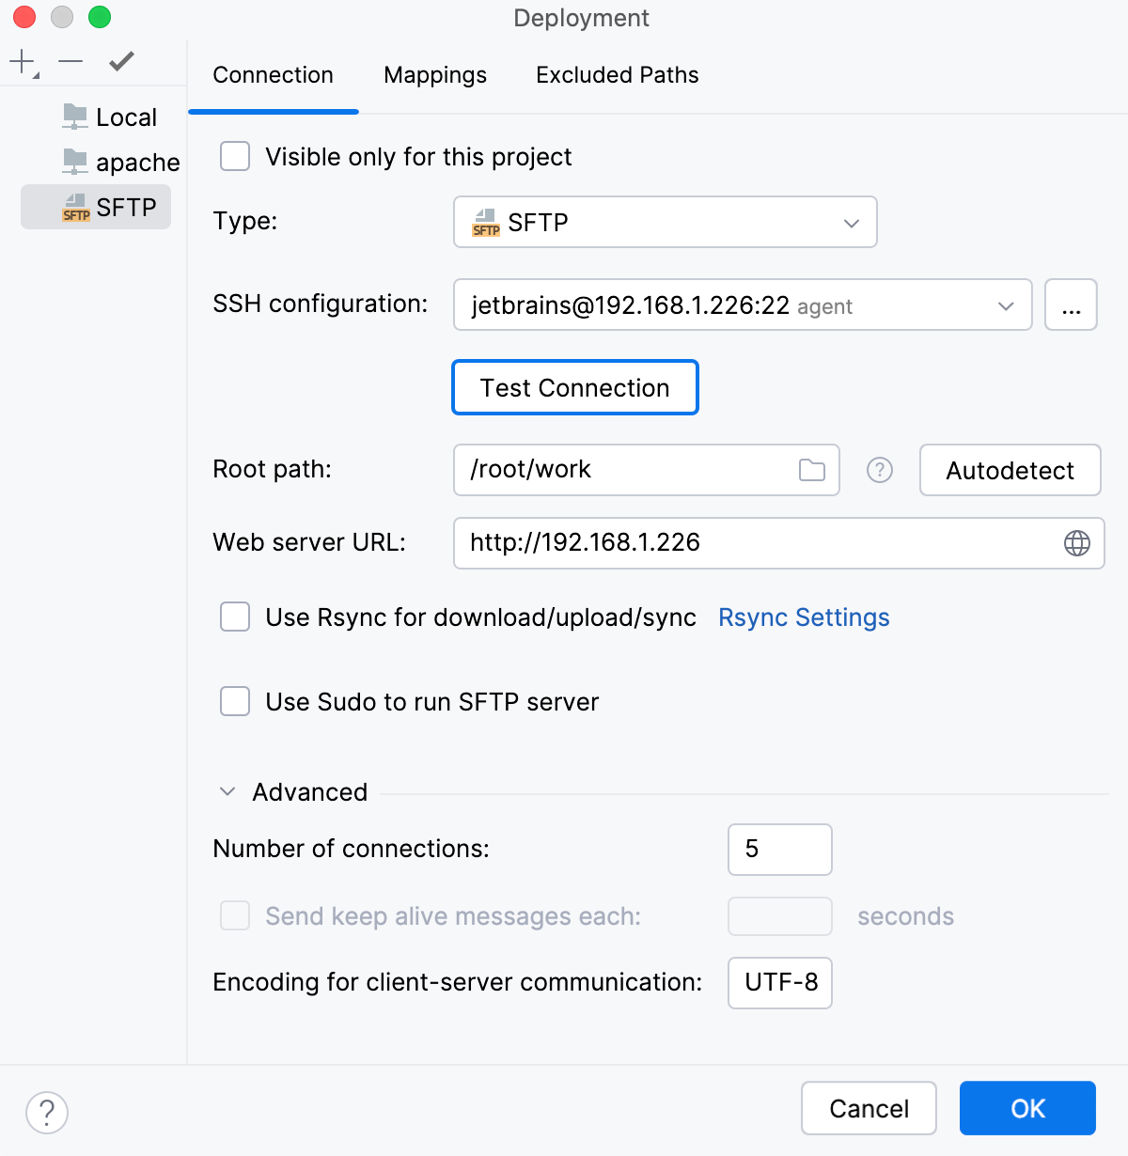Click the Number of connections field
1128x1156 pixels.
click(x=779, y=850)
